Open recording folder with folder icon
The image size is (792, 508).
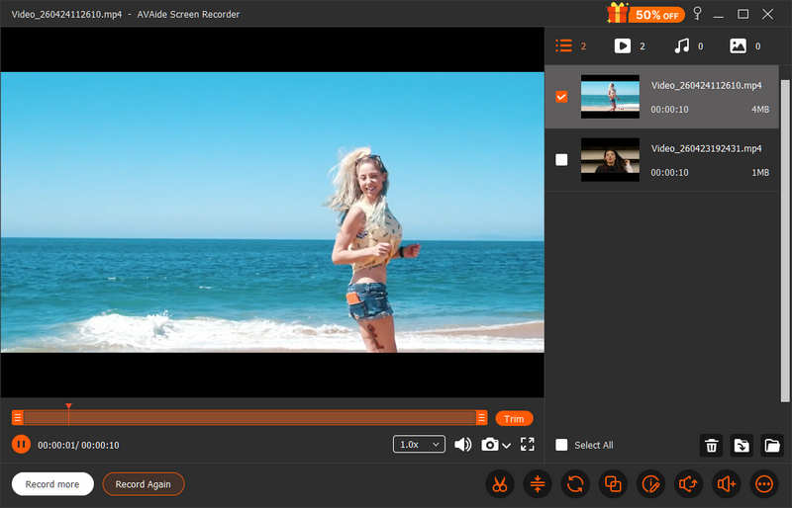click(x=772, y=446)
